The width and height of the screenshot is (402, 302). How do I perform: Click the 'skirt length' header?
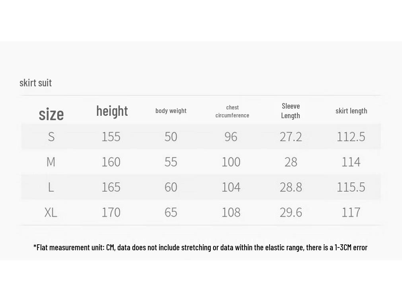(351, 111)
